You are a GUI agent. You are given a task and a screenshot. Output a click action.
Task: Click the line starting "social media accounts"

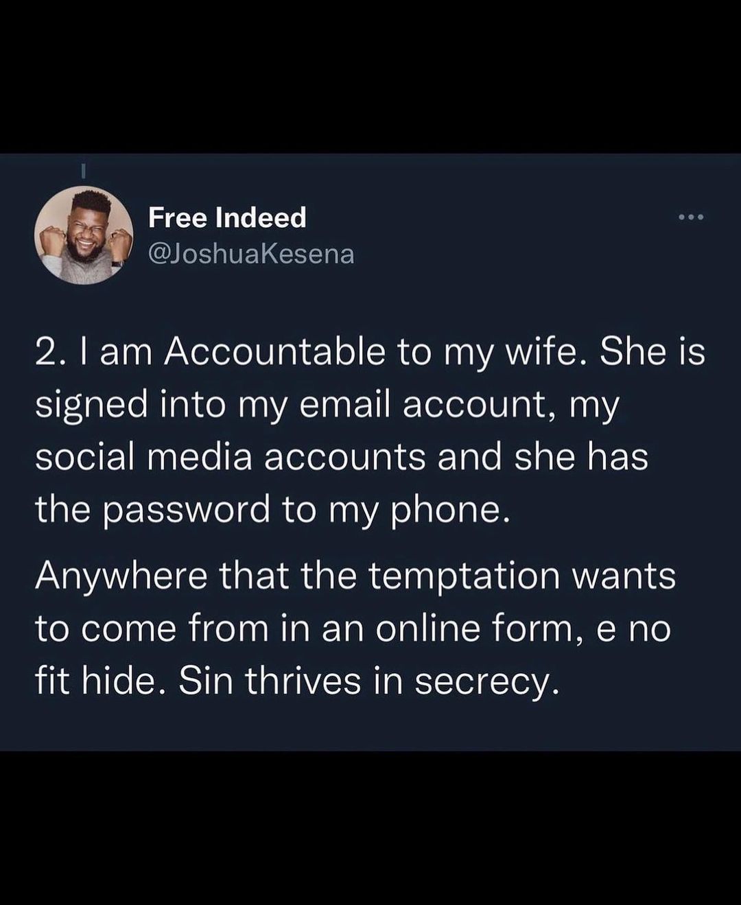[342, 457]
